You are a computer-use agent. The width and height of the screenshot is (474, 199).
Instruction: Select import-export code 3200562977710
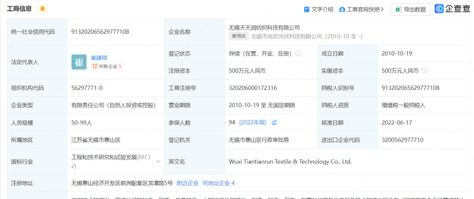402,140
